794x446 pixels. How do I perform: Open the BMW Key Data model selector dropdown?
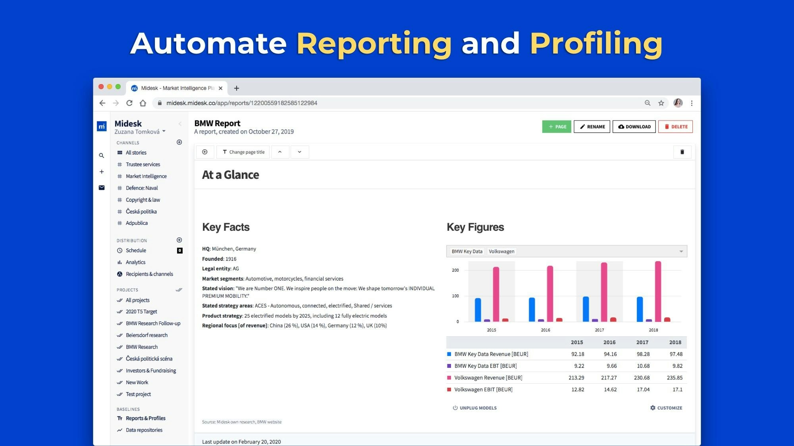click(x=681, y=251)
